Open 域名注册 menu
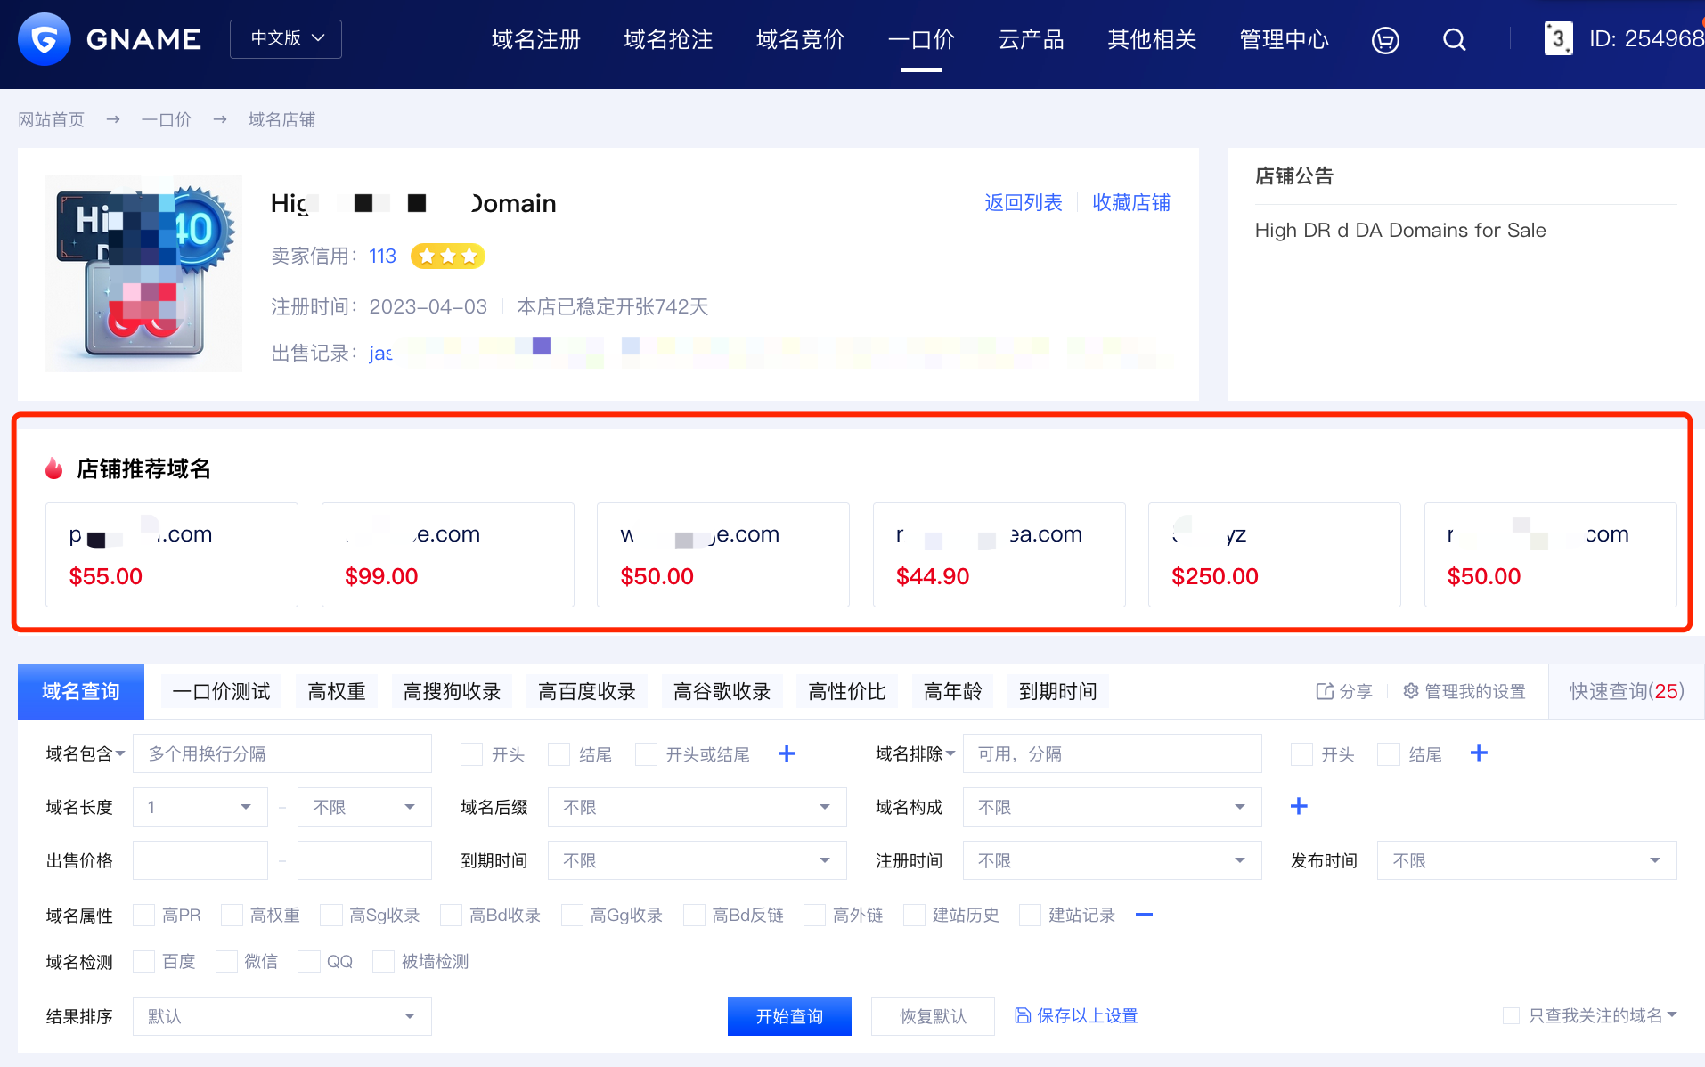 536,39
